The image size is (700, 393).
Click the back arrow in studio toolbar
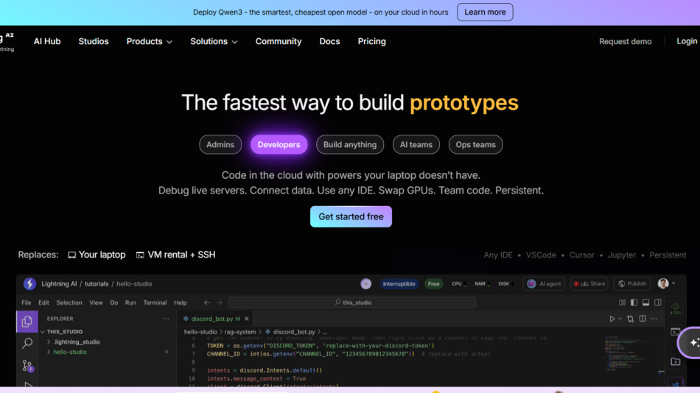207,302
